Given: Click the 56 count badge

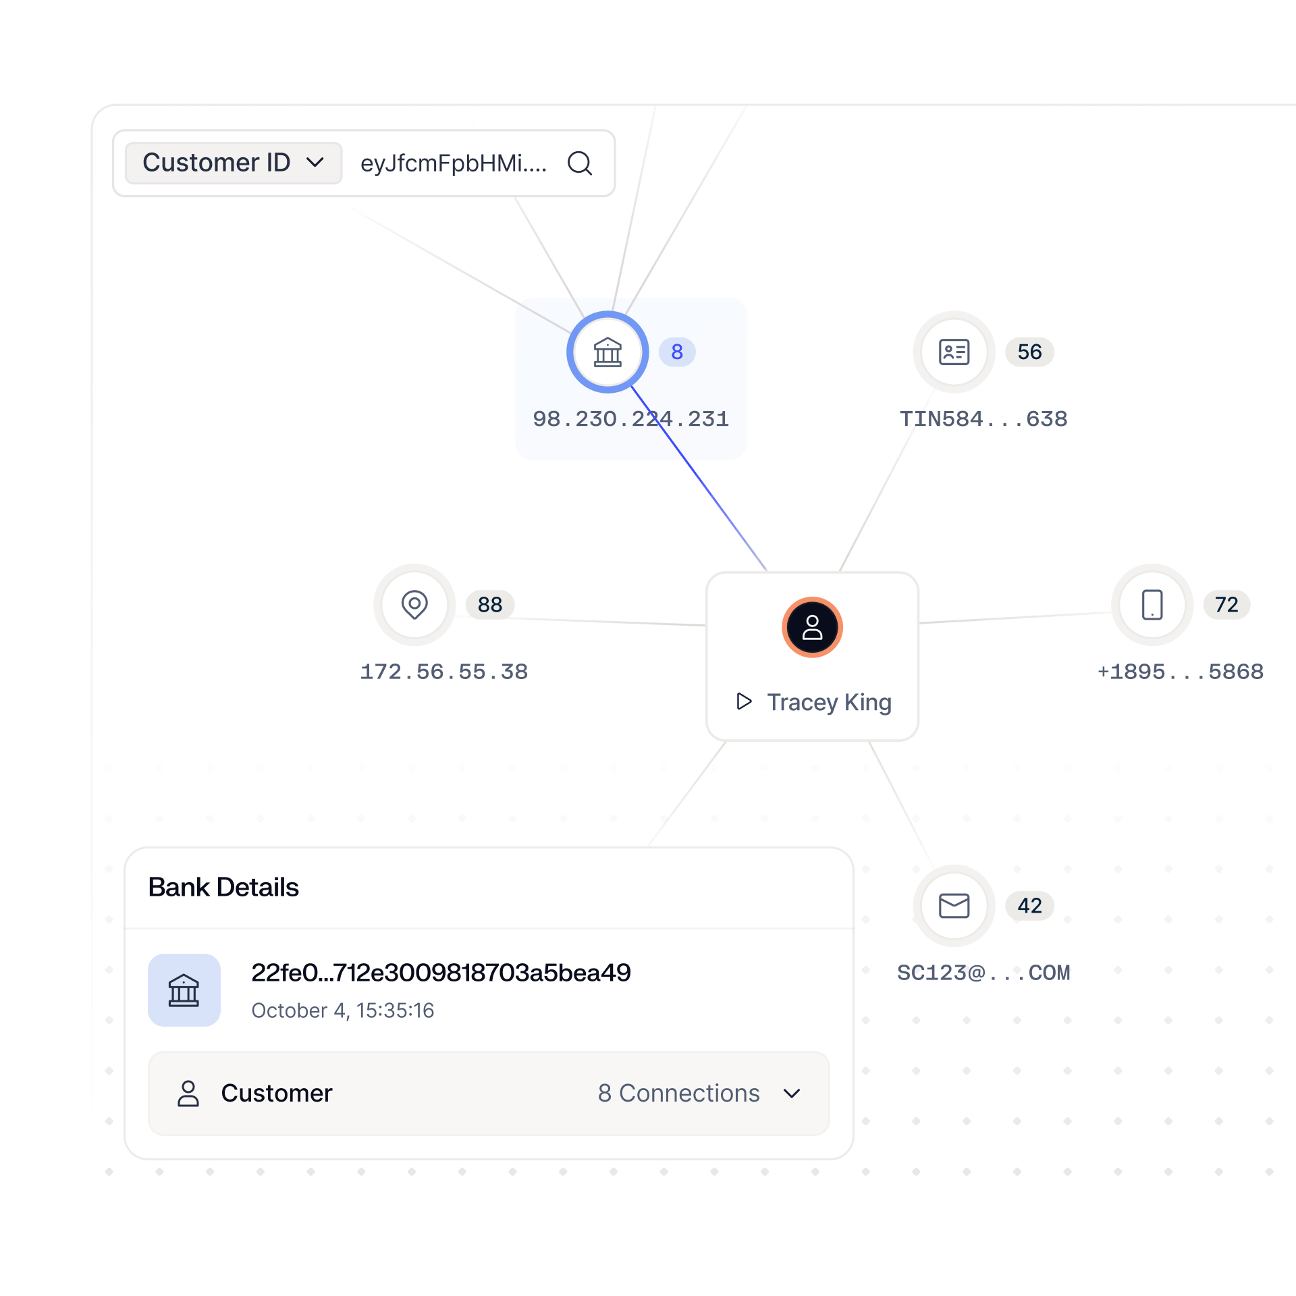Looking at the screenshot, I should 1029,352.
